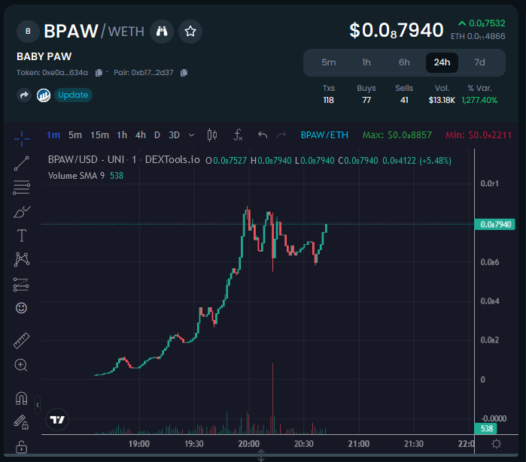The width and height of the screenshot is (526, 462).
Task: Click the Min price value label
Action: click(x=479, y=135)
